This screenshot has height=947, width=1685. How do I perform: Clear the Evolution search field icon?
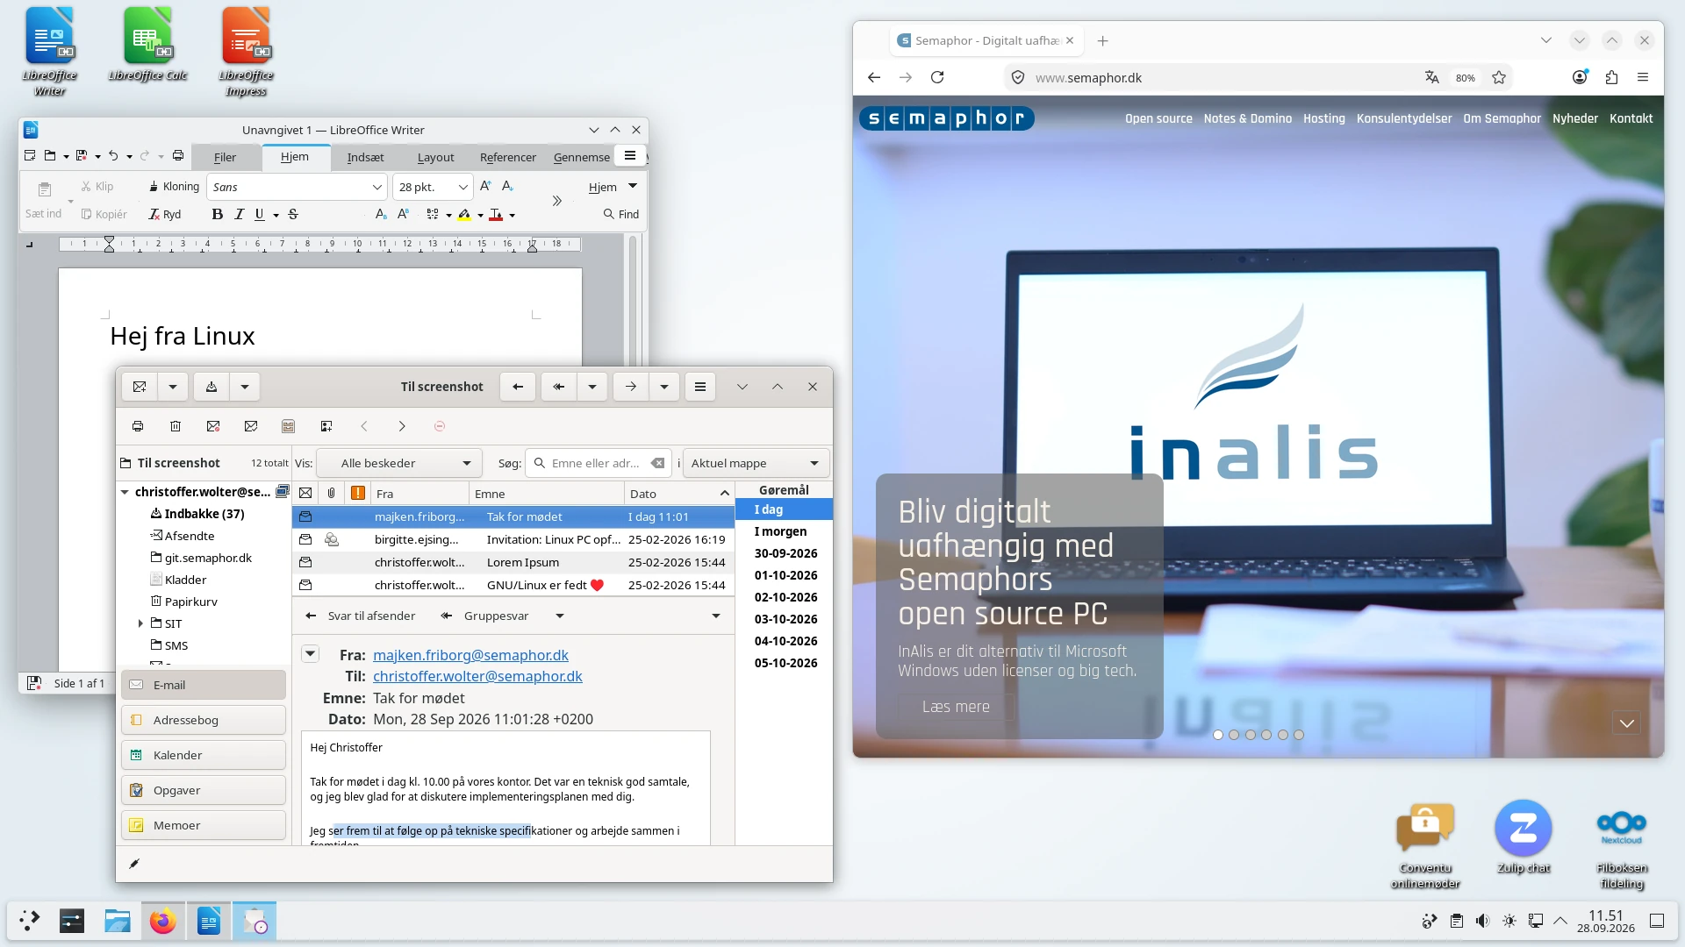(657, 463)
